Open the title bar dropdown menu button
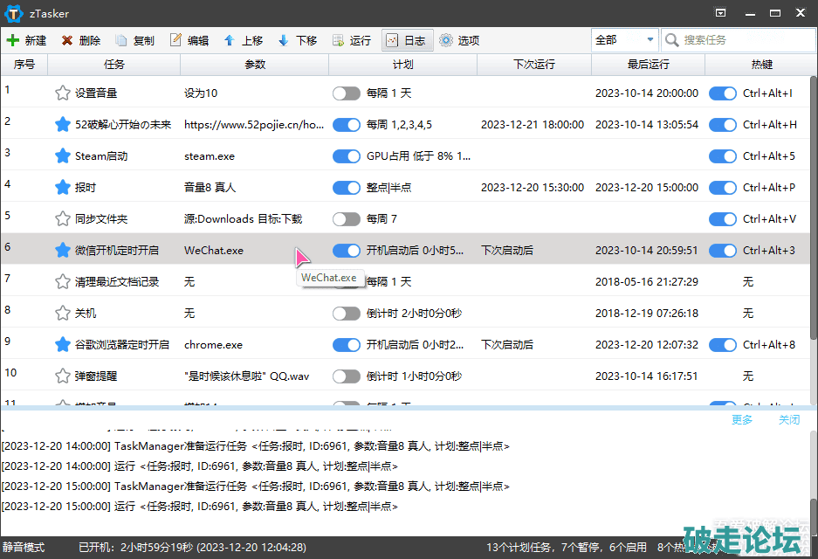The width and height of the screenshot is (818, 559). click(720, 13)
